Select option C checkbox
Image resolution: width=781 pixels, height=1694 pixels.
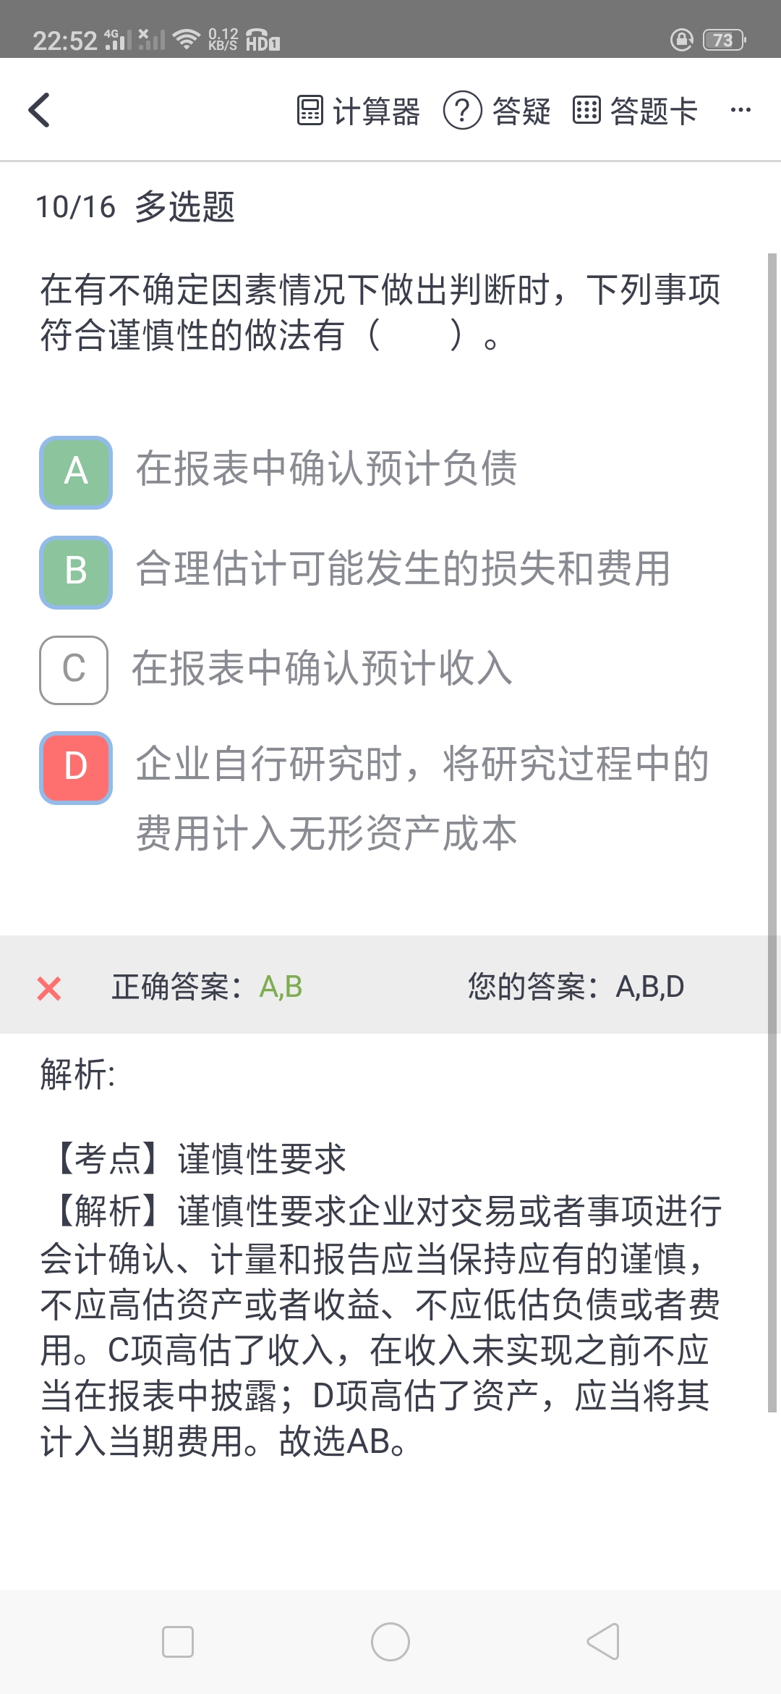tap(74, 670)
